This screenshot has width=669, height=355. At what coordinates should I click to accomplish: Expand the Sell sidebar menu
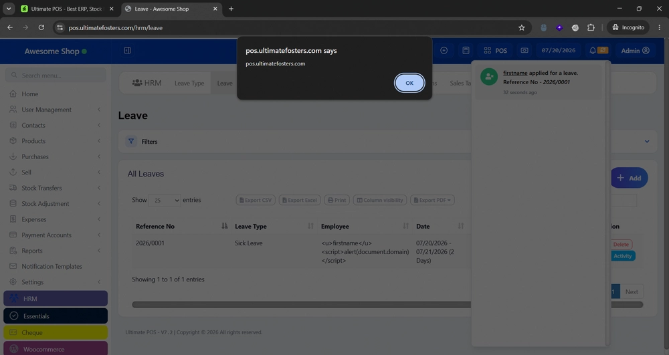coord(56,172)
